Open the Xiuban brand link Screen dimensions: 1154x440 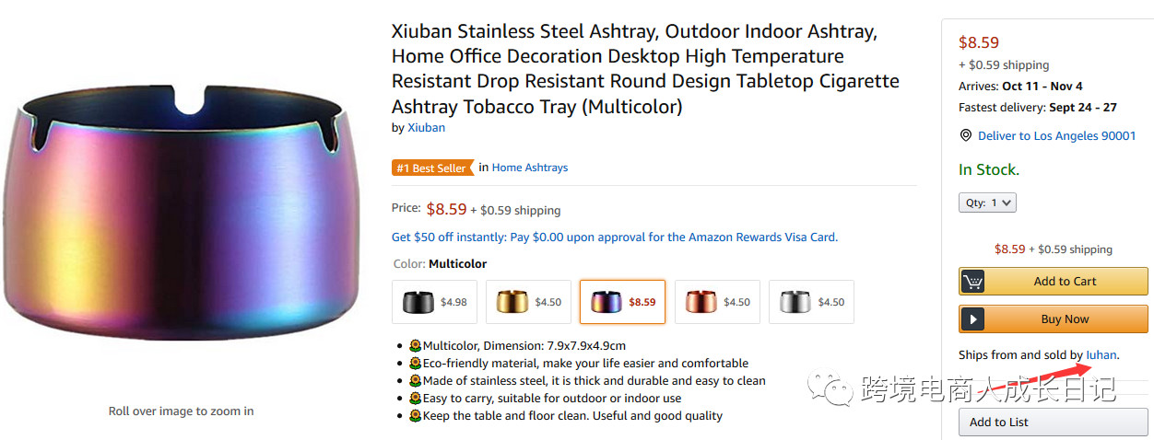click(426, 128)
